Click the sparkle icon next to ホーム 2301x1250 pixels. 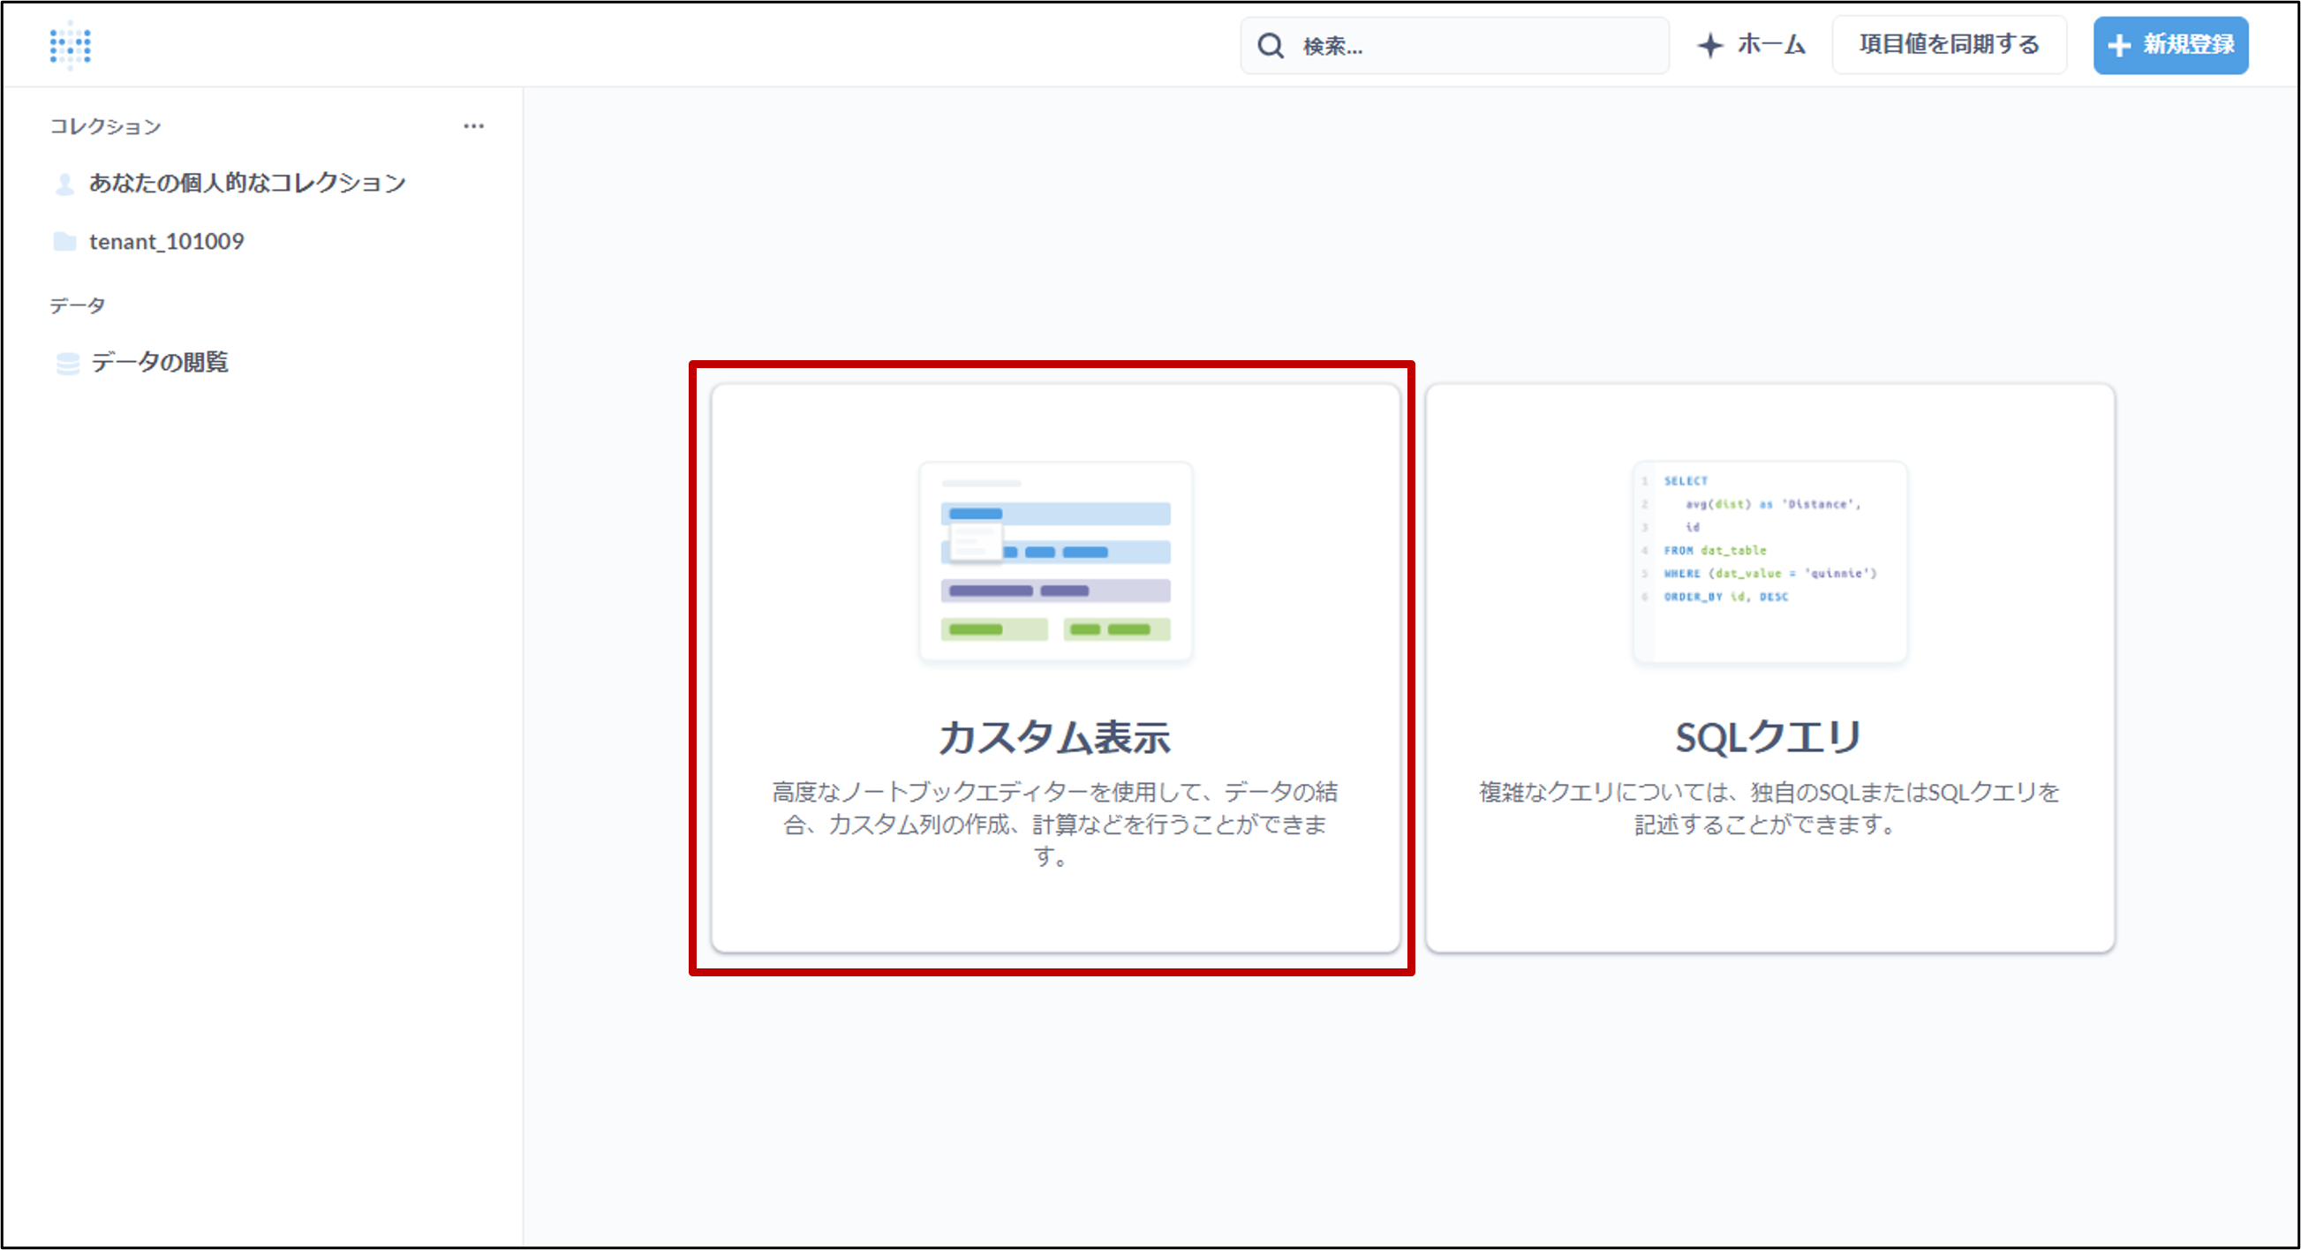pos(1709,46)
